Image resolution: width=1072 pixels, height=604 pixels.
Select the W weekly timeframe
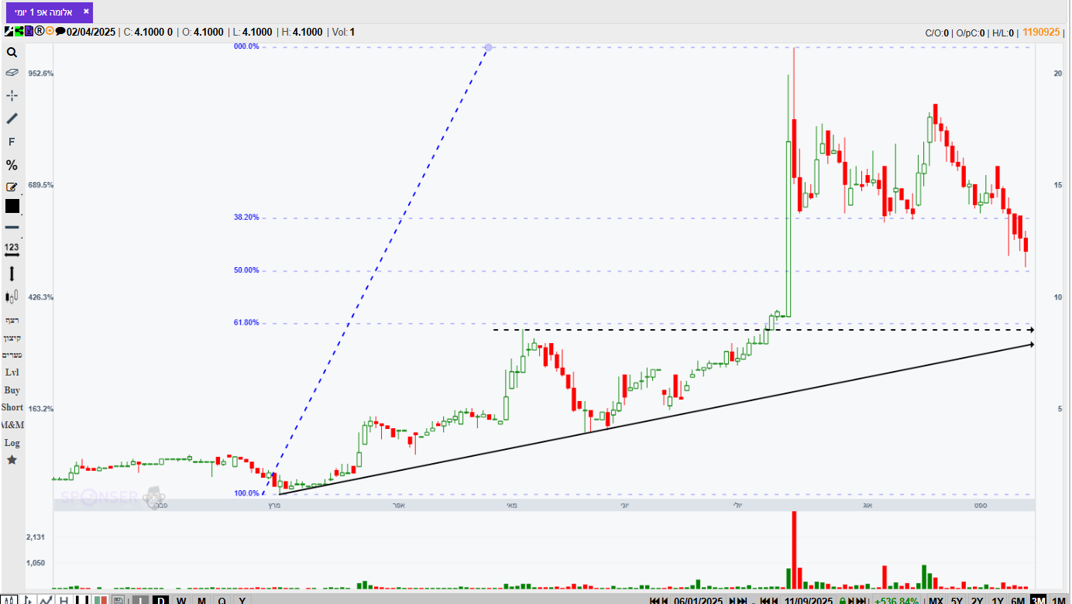pos(181,600)
